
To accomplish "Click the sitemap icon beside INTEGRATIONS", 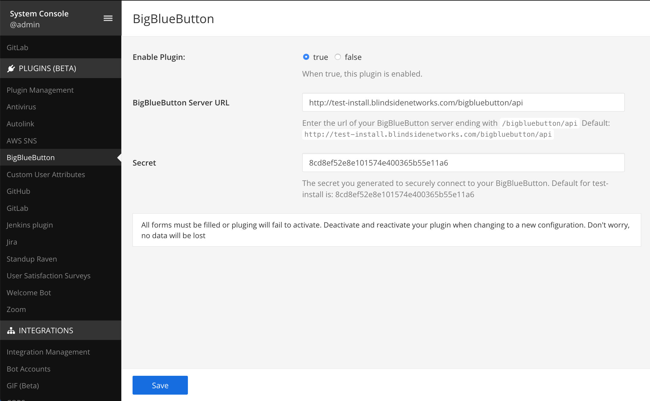I will 11,331.
